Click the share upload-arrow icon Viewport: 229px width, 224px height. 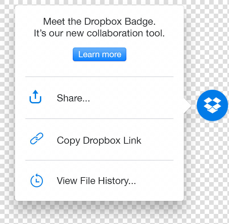point(35,97)
